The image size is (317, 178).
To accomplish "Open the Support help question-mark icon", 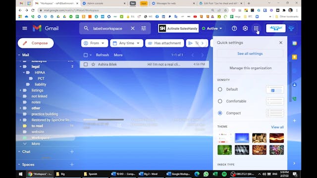I will pos(234,29).
